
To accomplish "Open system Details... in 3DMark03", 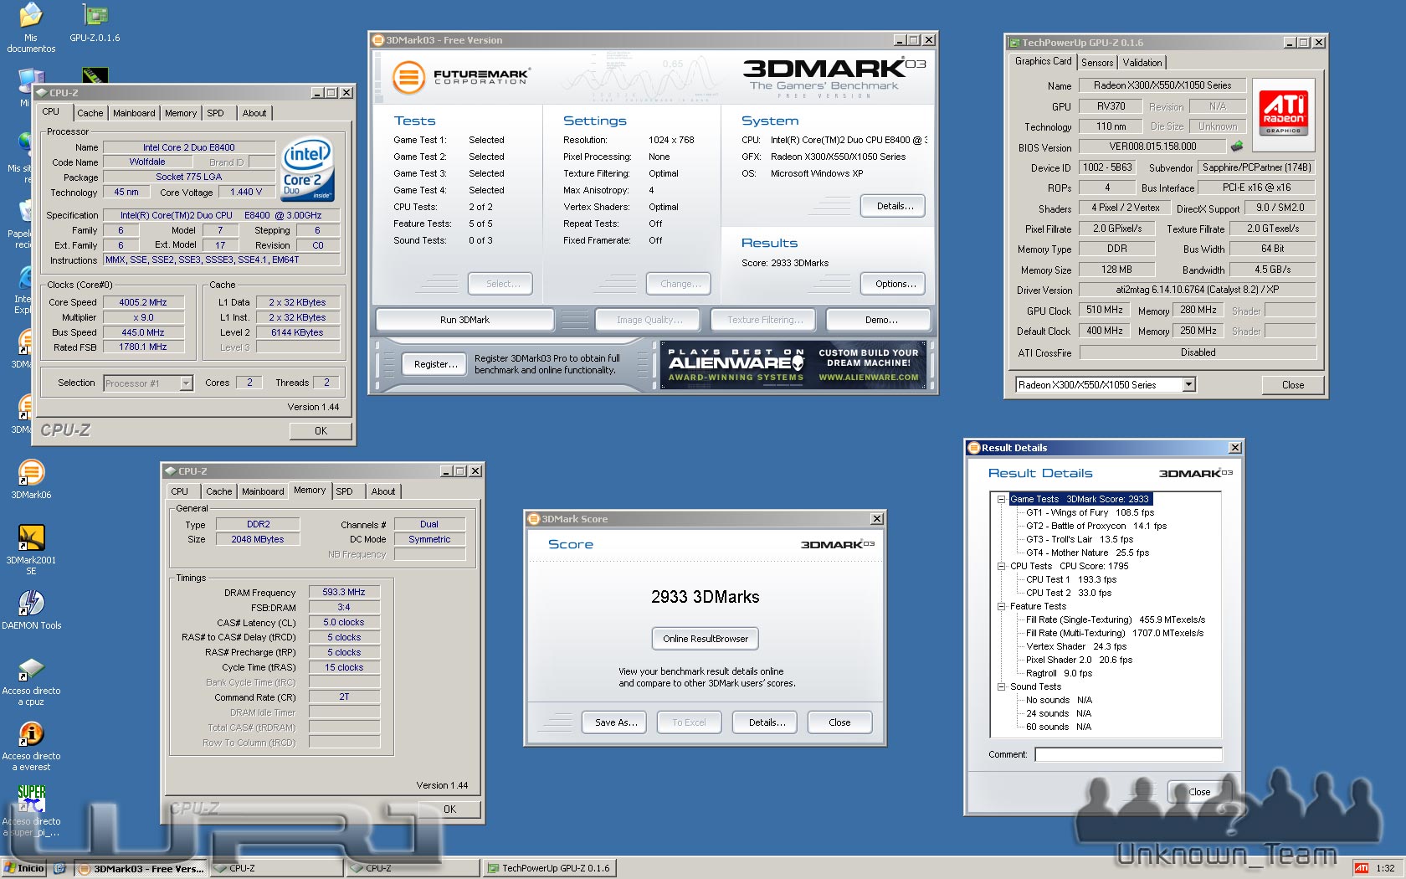I will (893, 206).
